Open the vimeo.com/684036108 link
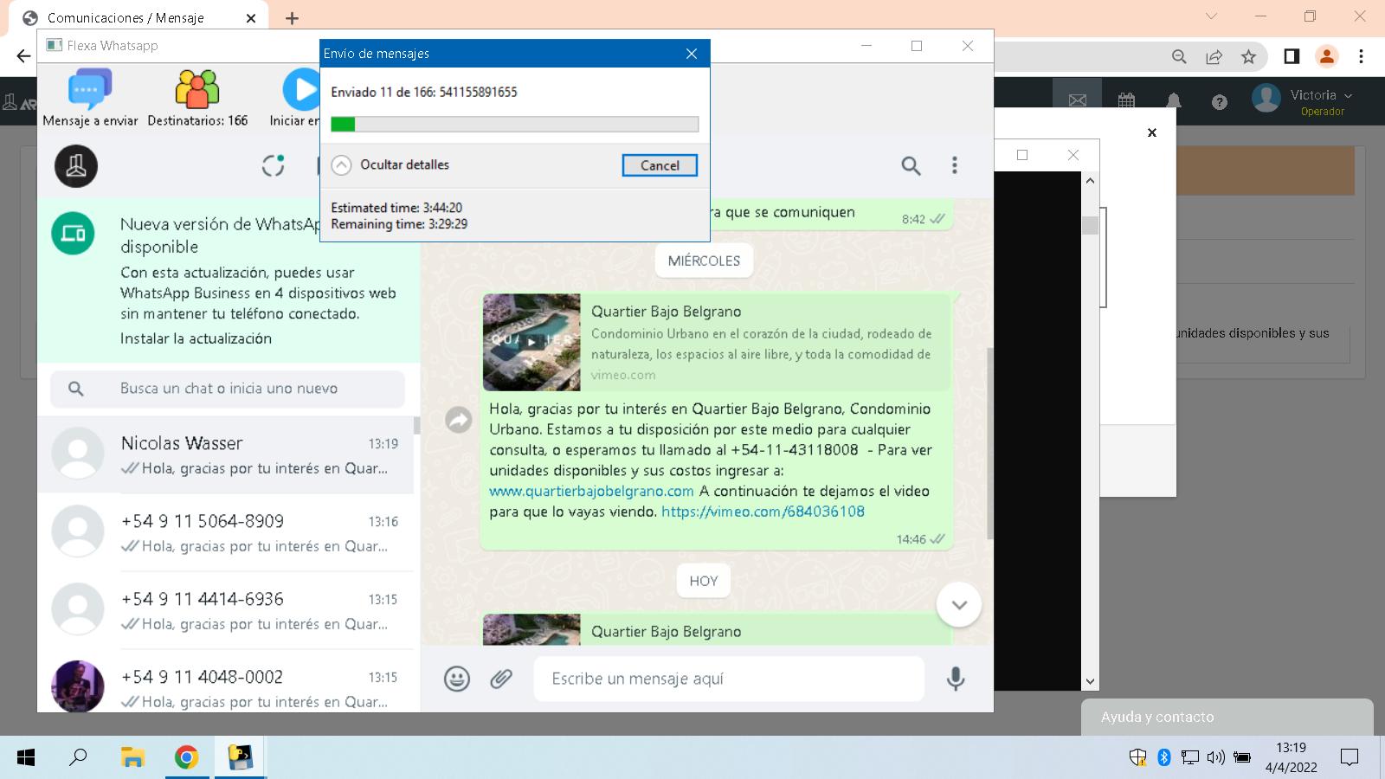This screenshot has height=779, width=1385. [x=763, y=512]
